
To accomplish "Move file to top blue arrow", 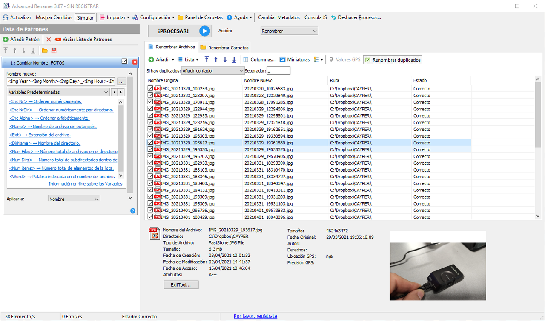I will [x=207, y=60].
